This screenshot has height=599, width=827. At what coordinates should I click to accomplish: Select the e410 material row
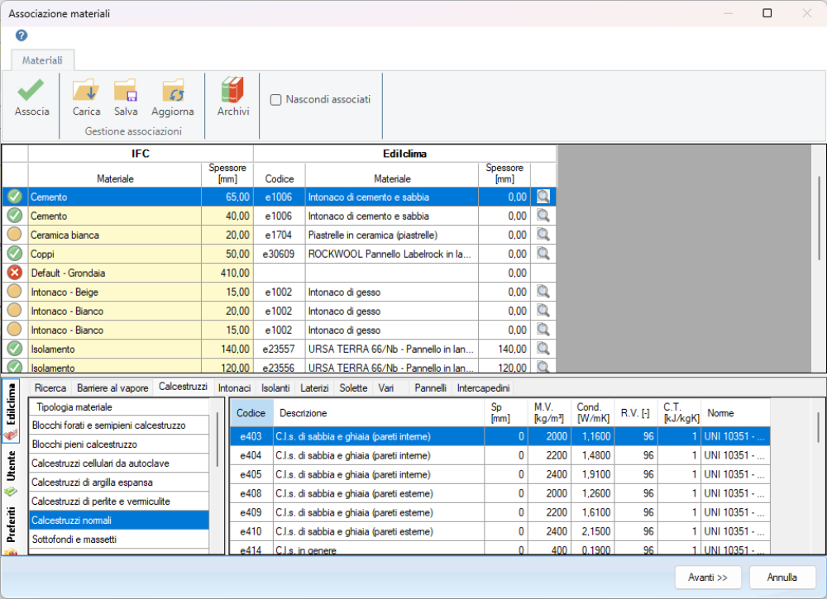(x=500, y=531)
